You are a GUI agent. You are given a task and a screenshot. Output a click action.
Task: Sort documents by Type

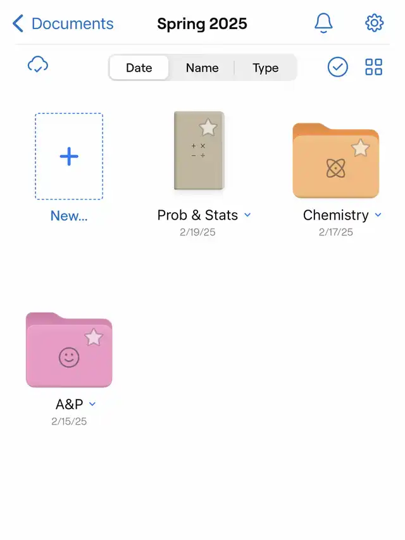tap(266, 68)
